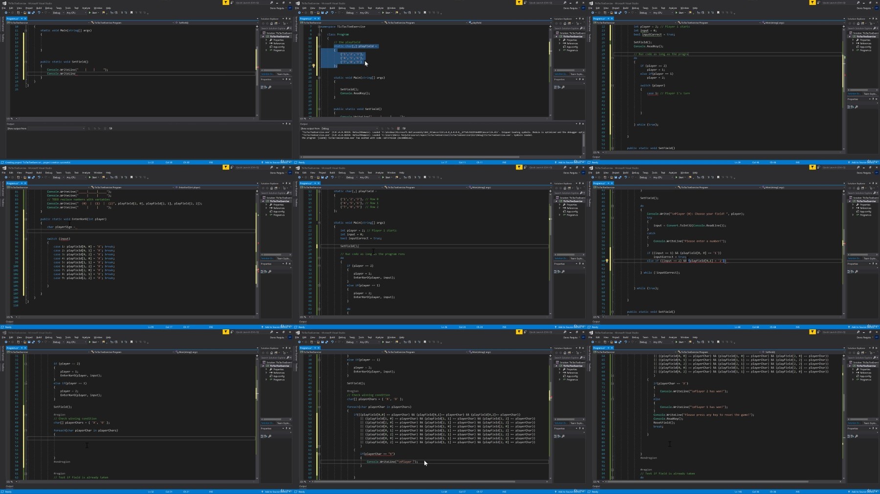Collapse TicTacToeExercise project node, "Please enter a number!" window
This screenshot has height=494, width=880.
coord(850,201)
